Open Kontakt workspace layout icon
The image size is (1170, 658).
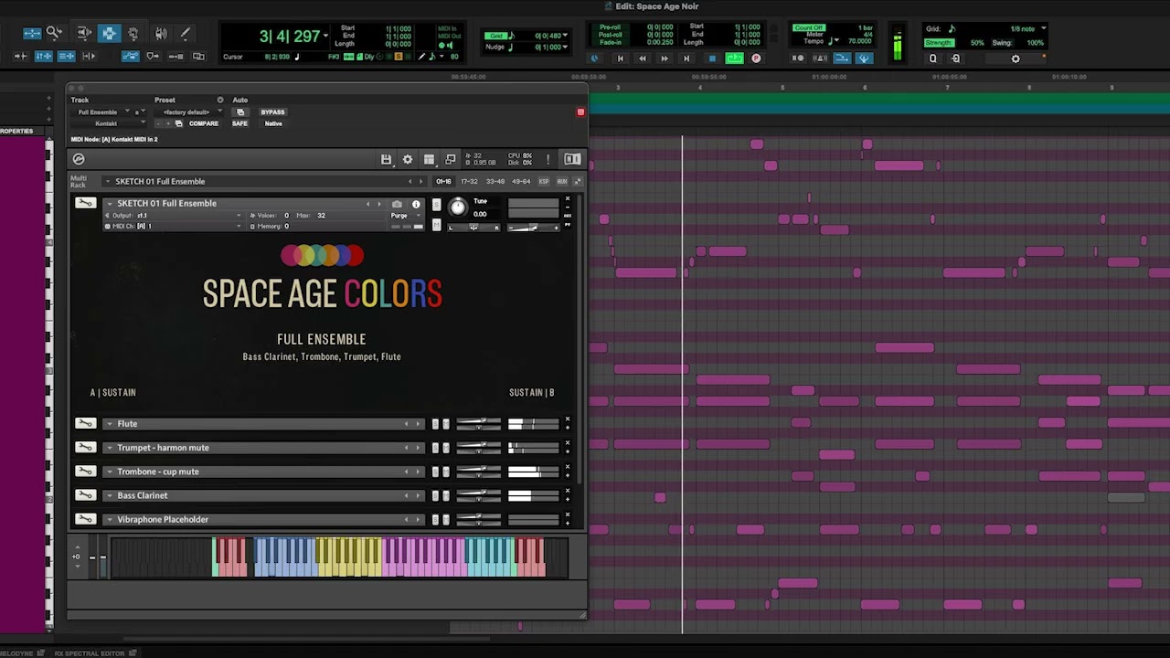click(429, 159)
